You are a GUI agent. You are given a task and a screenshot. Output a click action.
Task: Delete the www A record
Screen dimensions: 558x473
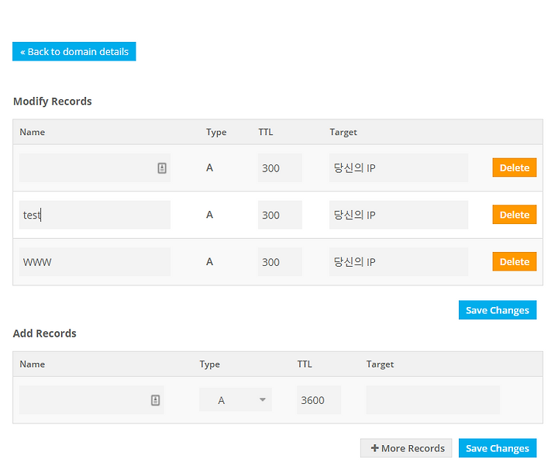pyautogui.click(x=515, y=262)
